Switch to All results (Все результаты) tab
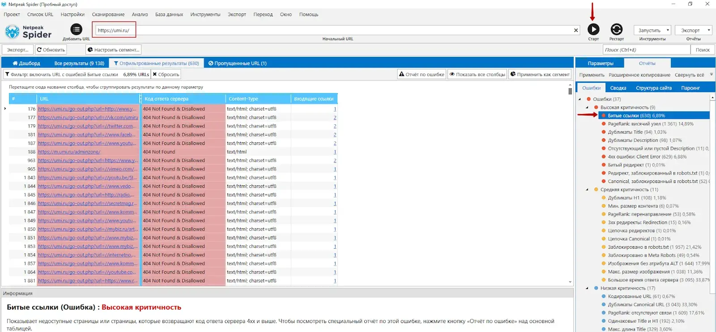This screenshot has height=332, width=716. tap(79, 63)
